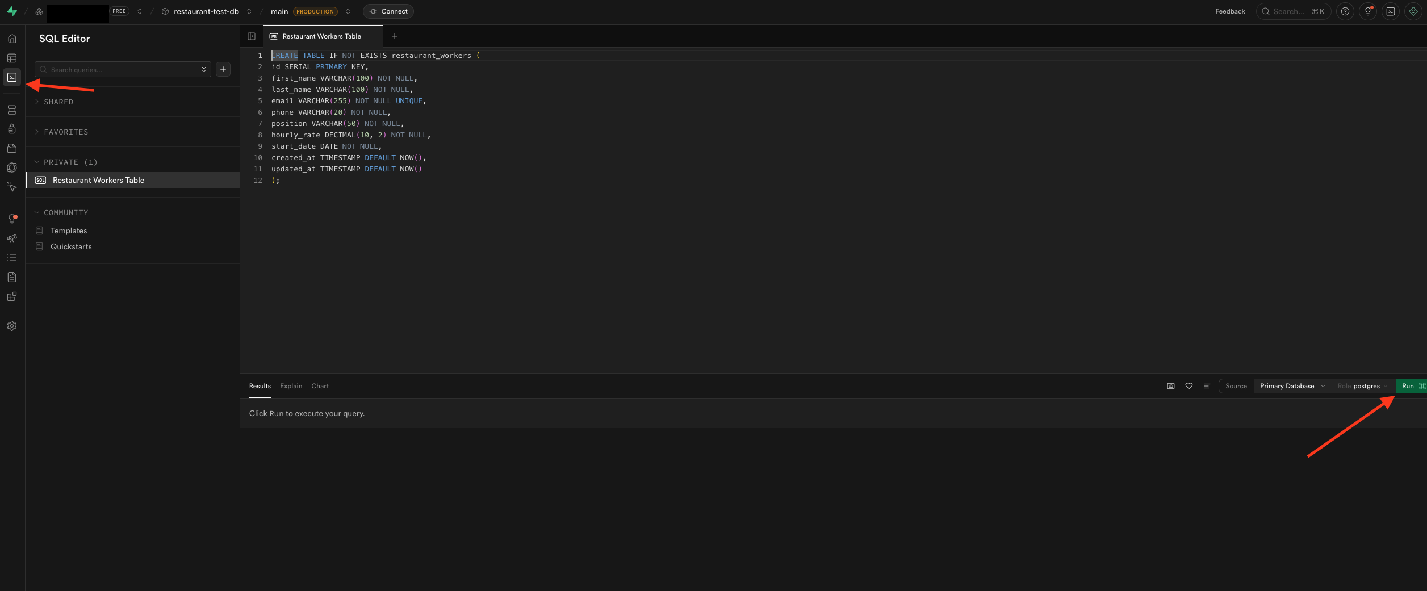Screen dimensions: 1427x591
Task: Expand the SHARED queries section
Action: tap(58, 102)
